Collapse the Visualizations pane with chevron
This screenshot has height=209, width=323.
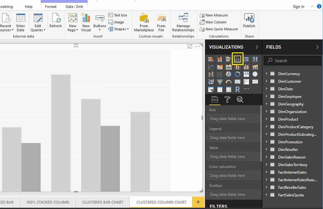coord(257,47)
